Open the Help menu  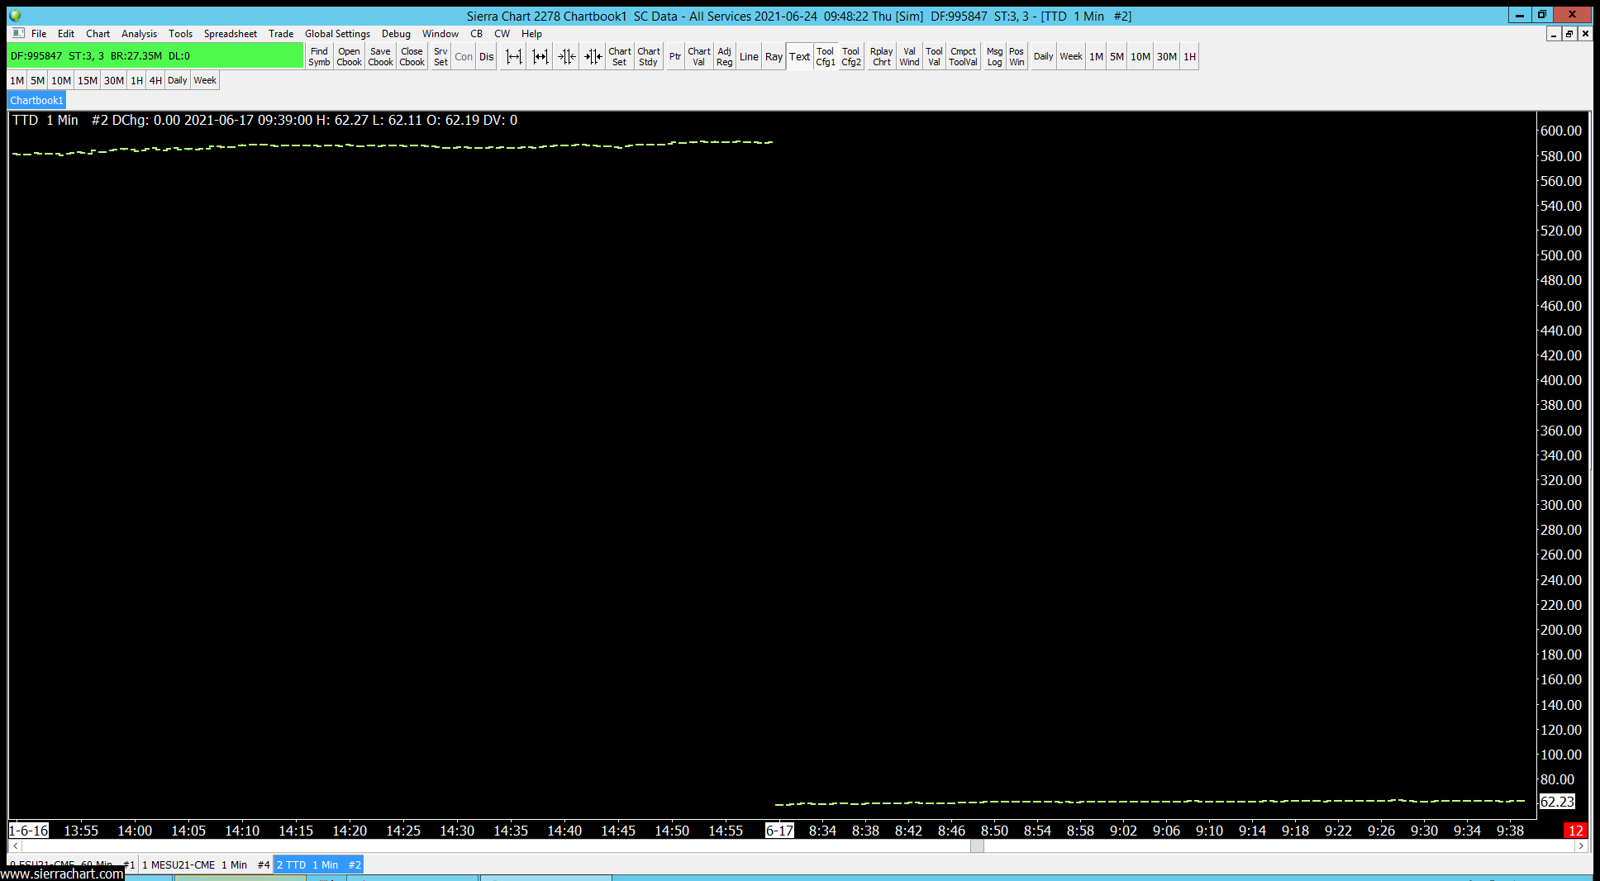[x=531, y=34]
